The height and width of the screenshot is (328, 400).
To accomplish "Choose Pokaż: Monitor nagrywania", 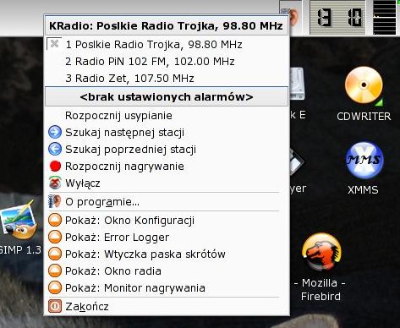I will click(167, 288).
